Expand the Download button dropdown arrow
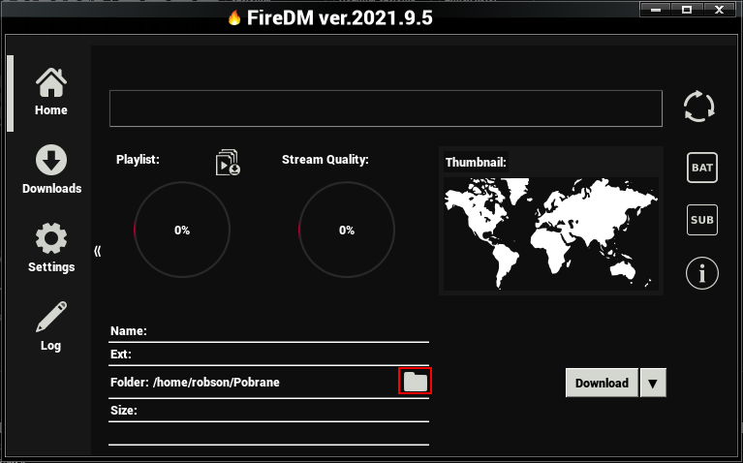The height and width of the screenshot is (463, 743). [x=653, y=383]
